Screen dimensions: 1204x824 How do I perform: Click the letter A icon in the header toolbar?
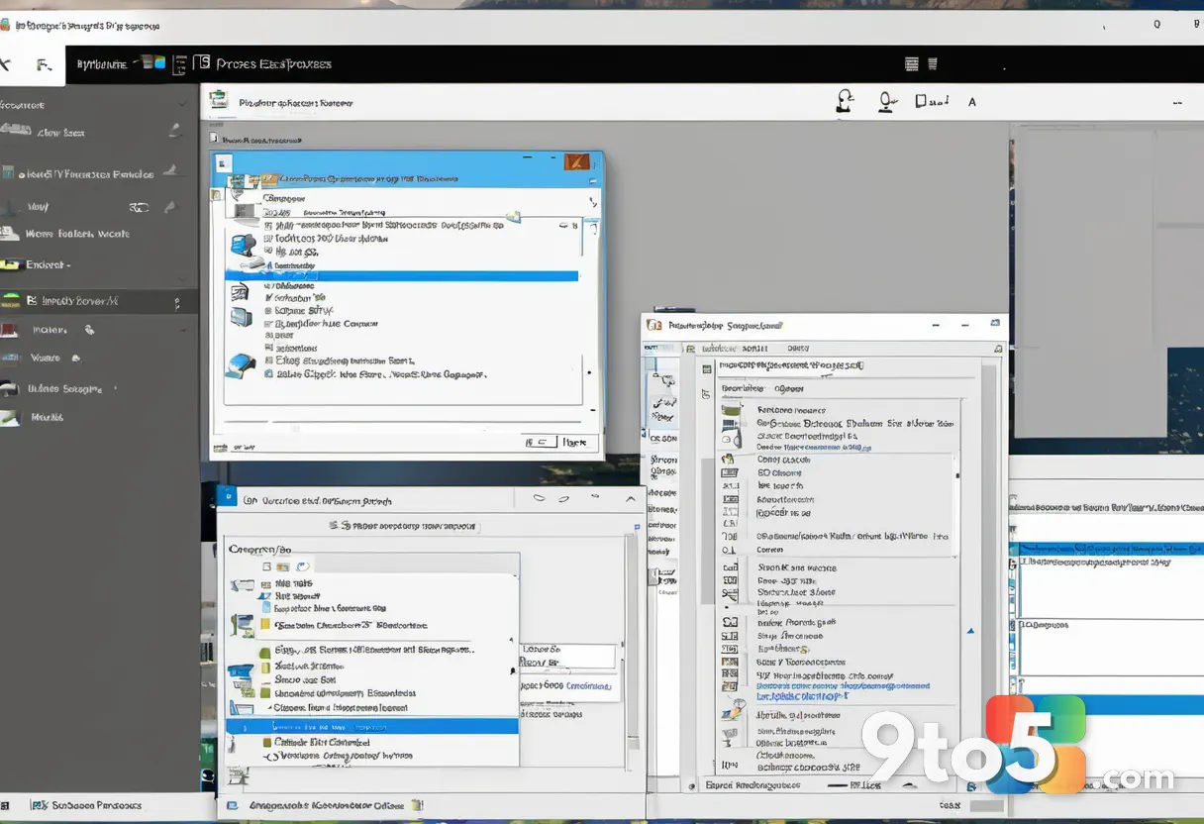pos(972,101)
